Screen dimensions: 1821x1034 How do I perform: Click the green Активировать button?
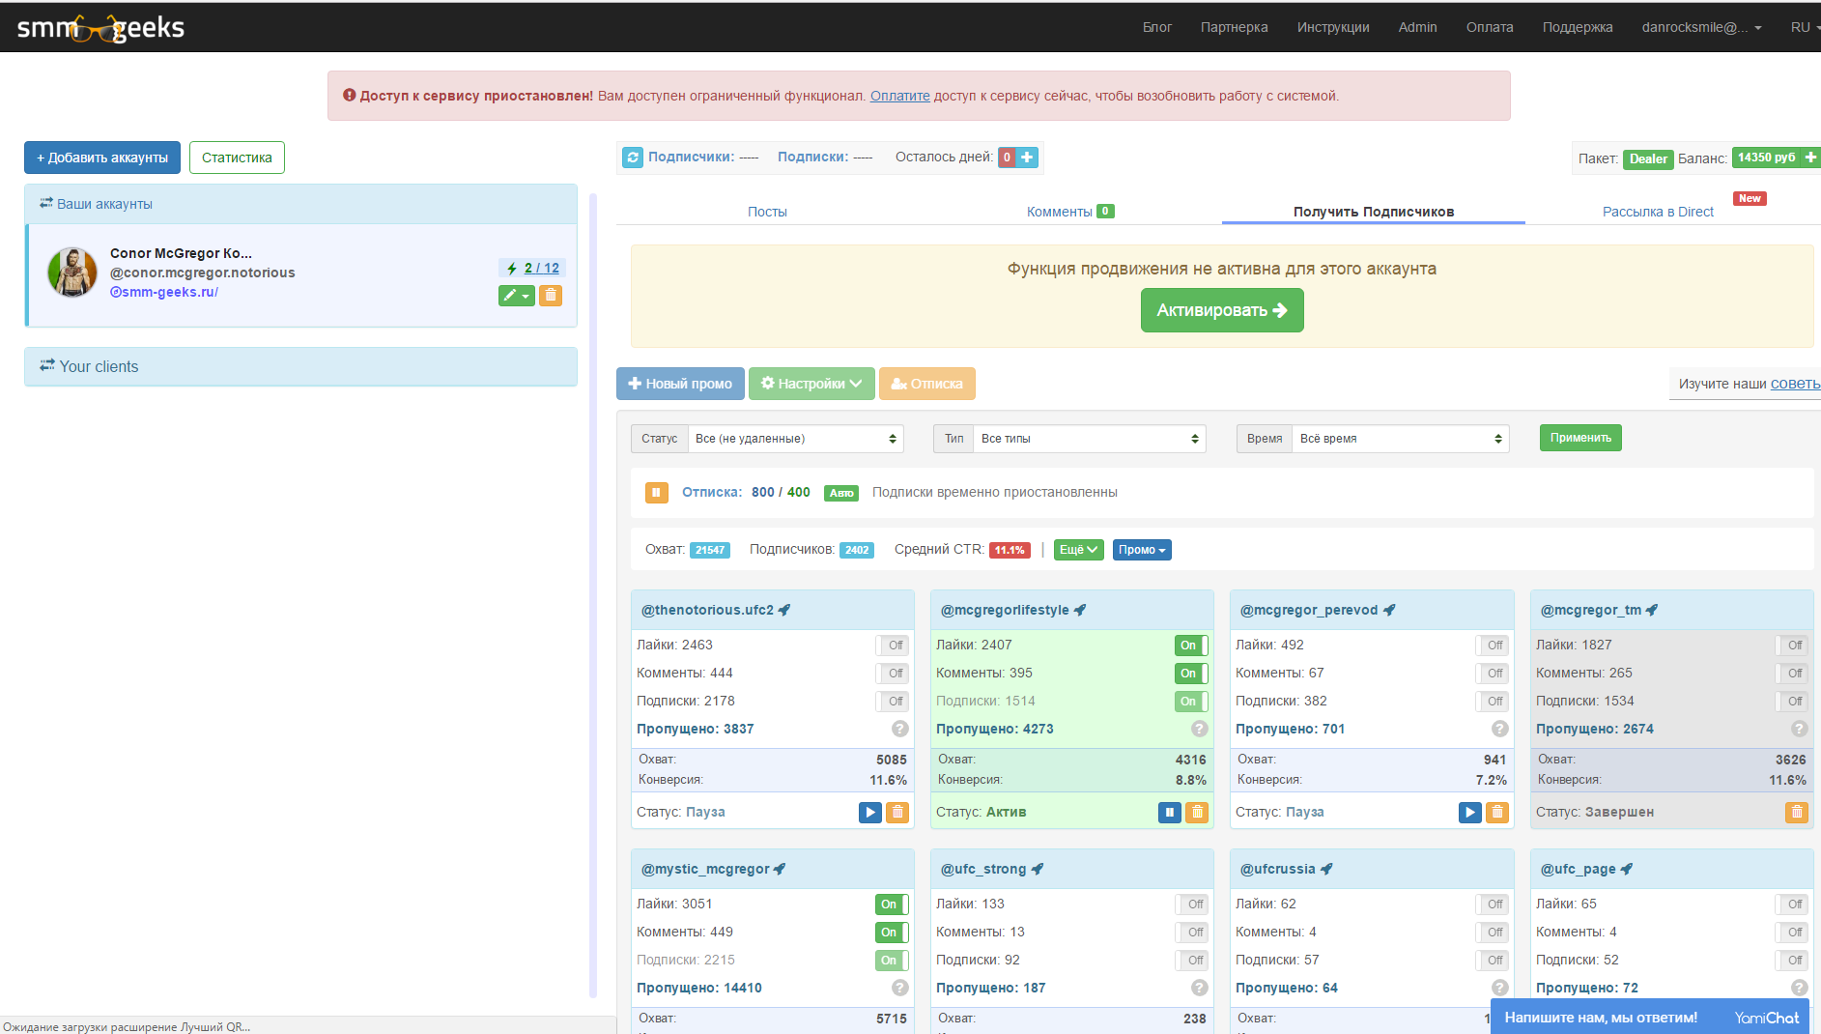tap(1222, 310)
